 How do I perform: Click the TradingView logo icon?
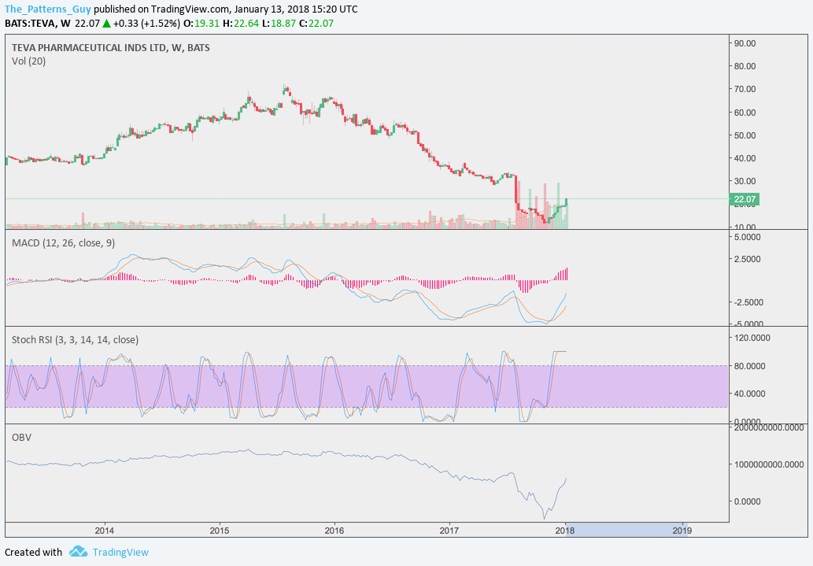point(78,552)
